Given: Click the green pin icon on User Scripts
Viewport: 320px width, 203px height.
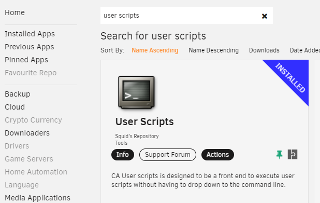Looking at the screenshot, I should click(x=279, y=155).
